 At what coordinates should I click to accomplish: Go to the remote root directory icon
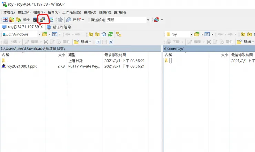click(x=249, y=34)
